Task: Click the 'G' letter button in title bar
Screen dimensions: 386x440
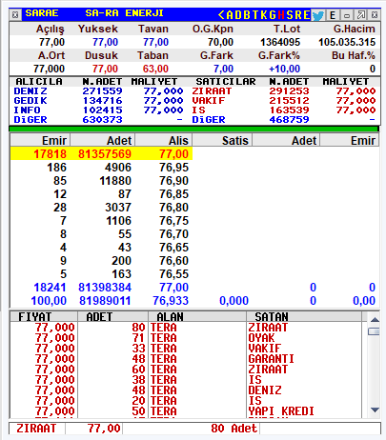Action: (273, 14)
